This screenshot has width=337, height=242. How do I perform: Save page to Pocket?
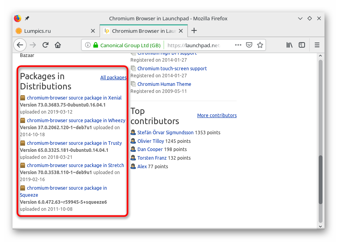coord(249,45)
